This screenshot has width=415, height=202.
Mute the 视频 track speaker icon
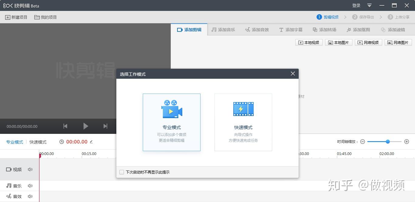(30, 169)
